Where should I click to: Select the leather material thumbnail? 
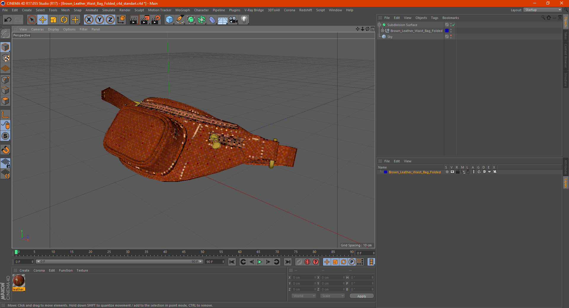click(x=19, y=281)
